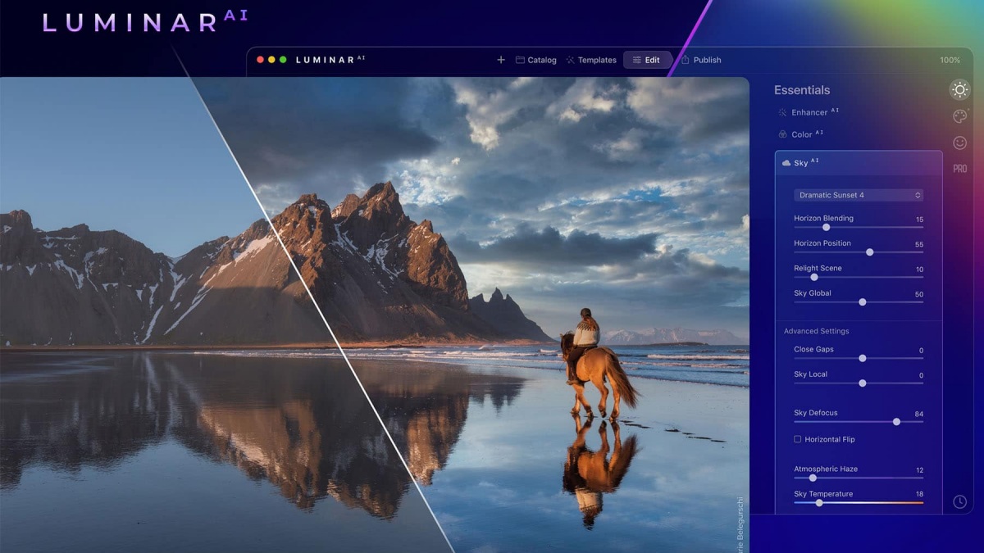
Task: Open the Portrait smiley face tools
Action: pos(959,143)
